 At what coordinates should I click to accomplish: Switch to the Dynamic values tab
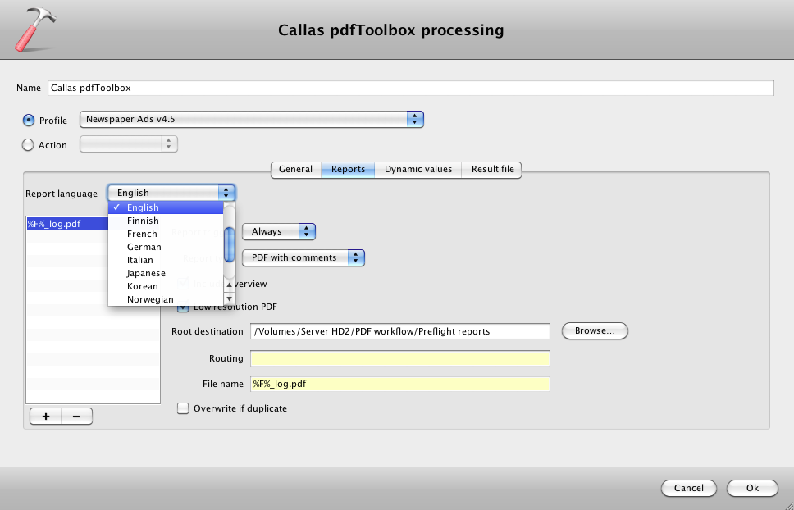[418, 170]
